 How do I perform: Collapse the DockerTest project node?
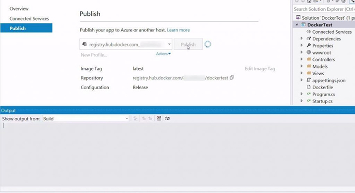tap(296, 25)
